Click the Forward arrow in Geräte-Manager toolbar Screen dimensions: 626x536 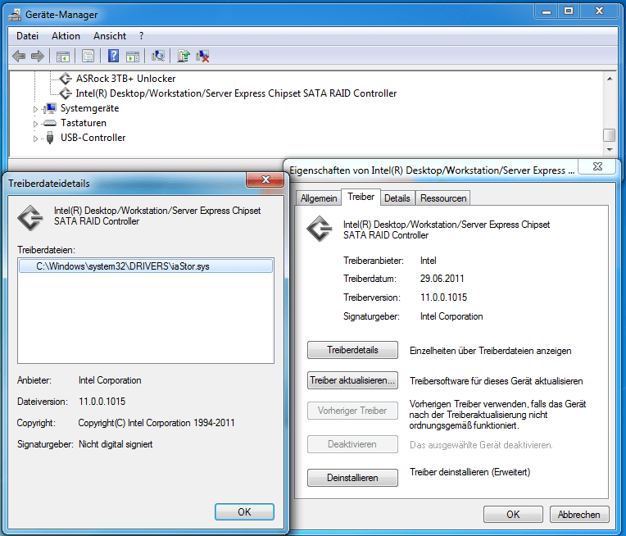pyautogui.click(x=38, y=57)
